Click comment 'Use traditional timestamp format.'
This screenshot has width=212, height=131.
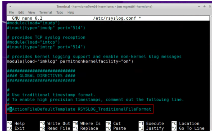(x=53, y=95)
